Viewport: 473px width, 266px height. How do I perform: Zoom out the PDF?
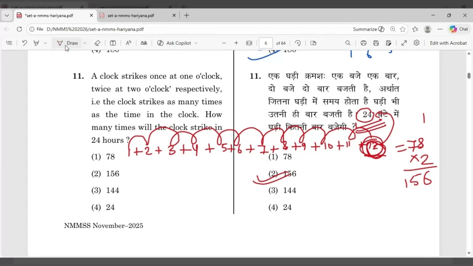click(224, 43)
